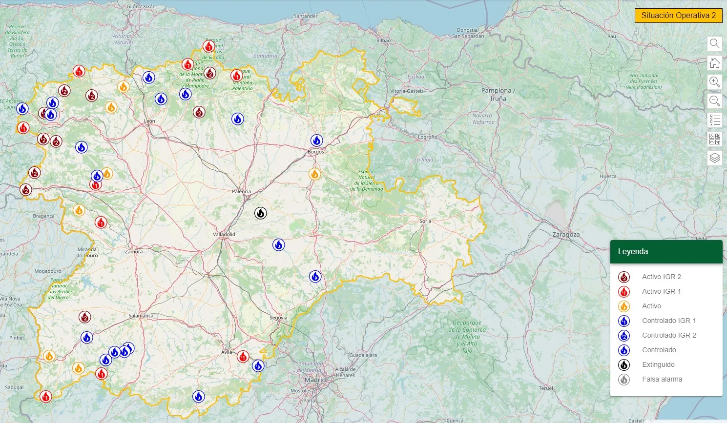Click the Leyenda panel header
This screenshot has height=423, width=727.
click(x=666, y=252)
